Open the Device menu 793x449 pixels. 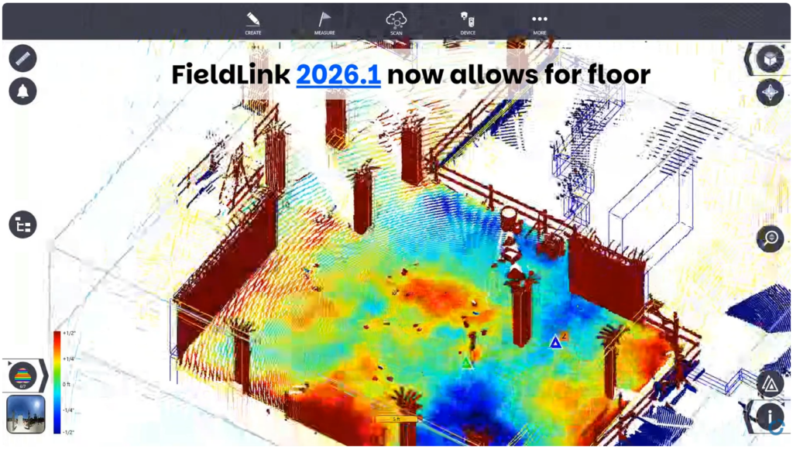pos(468,23)
